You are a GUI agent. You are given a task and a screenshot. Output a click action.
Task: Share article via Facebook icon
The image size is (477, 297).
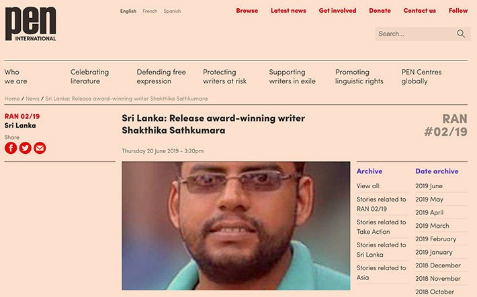click(11, 148)
